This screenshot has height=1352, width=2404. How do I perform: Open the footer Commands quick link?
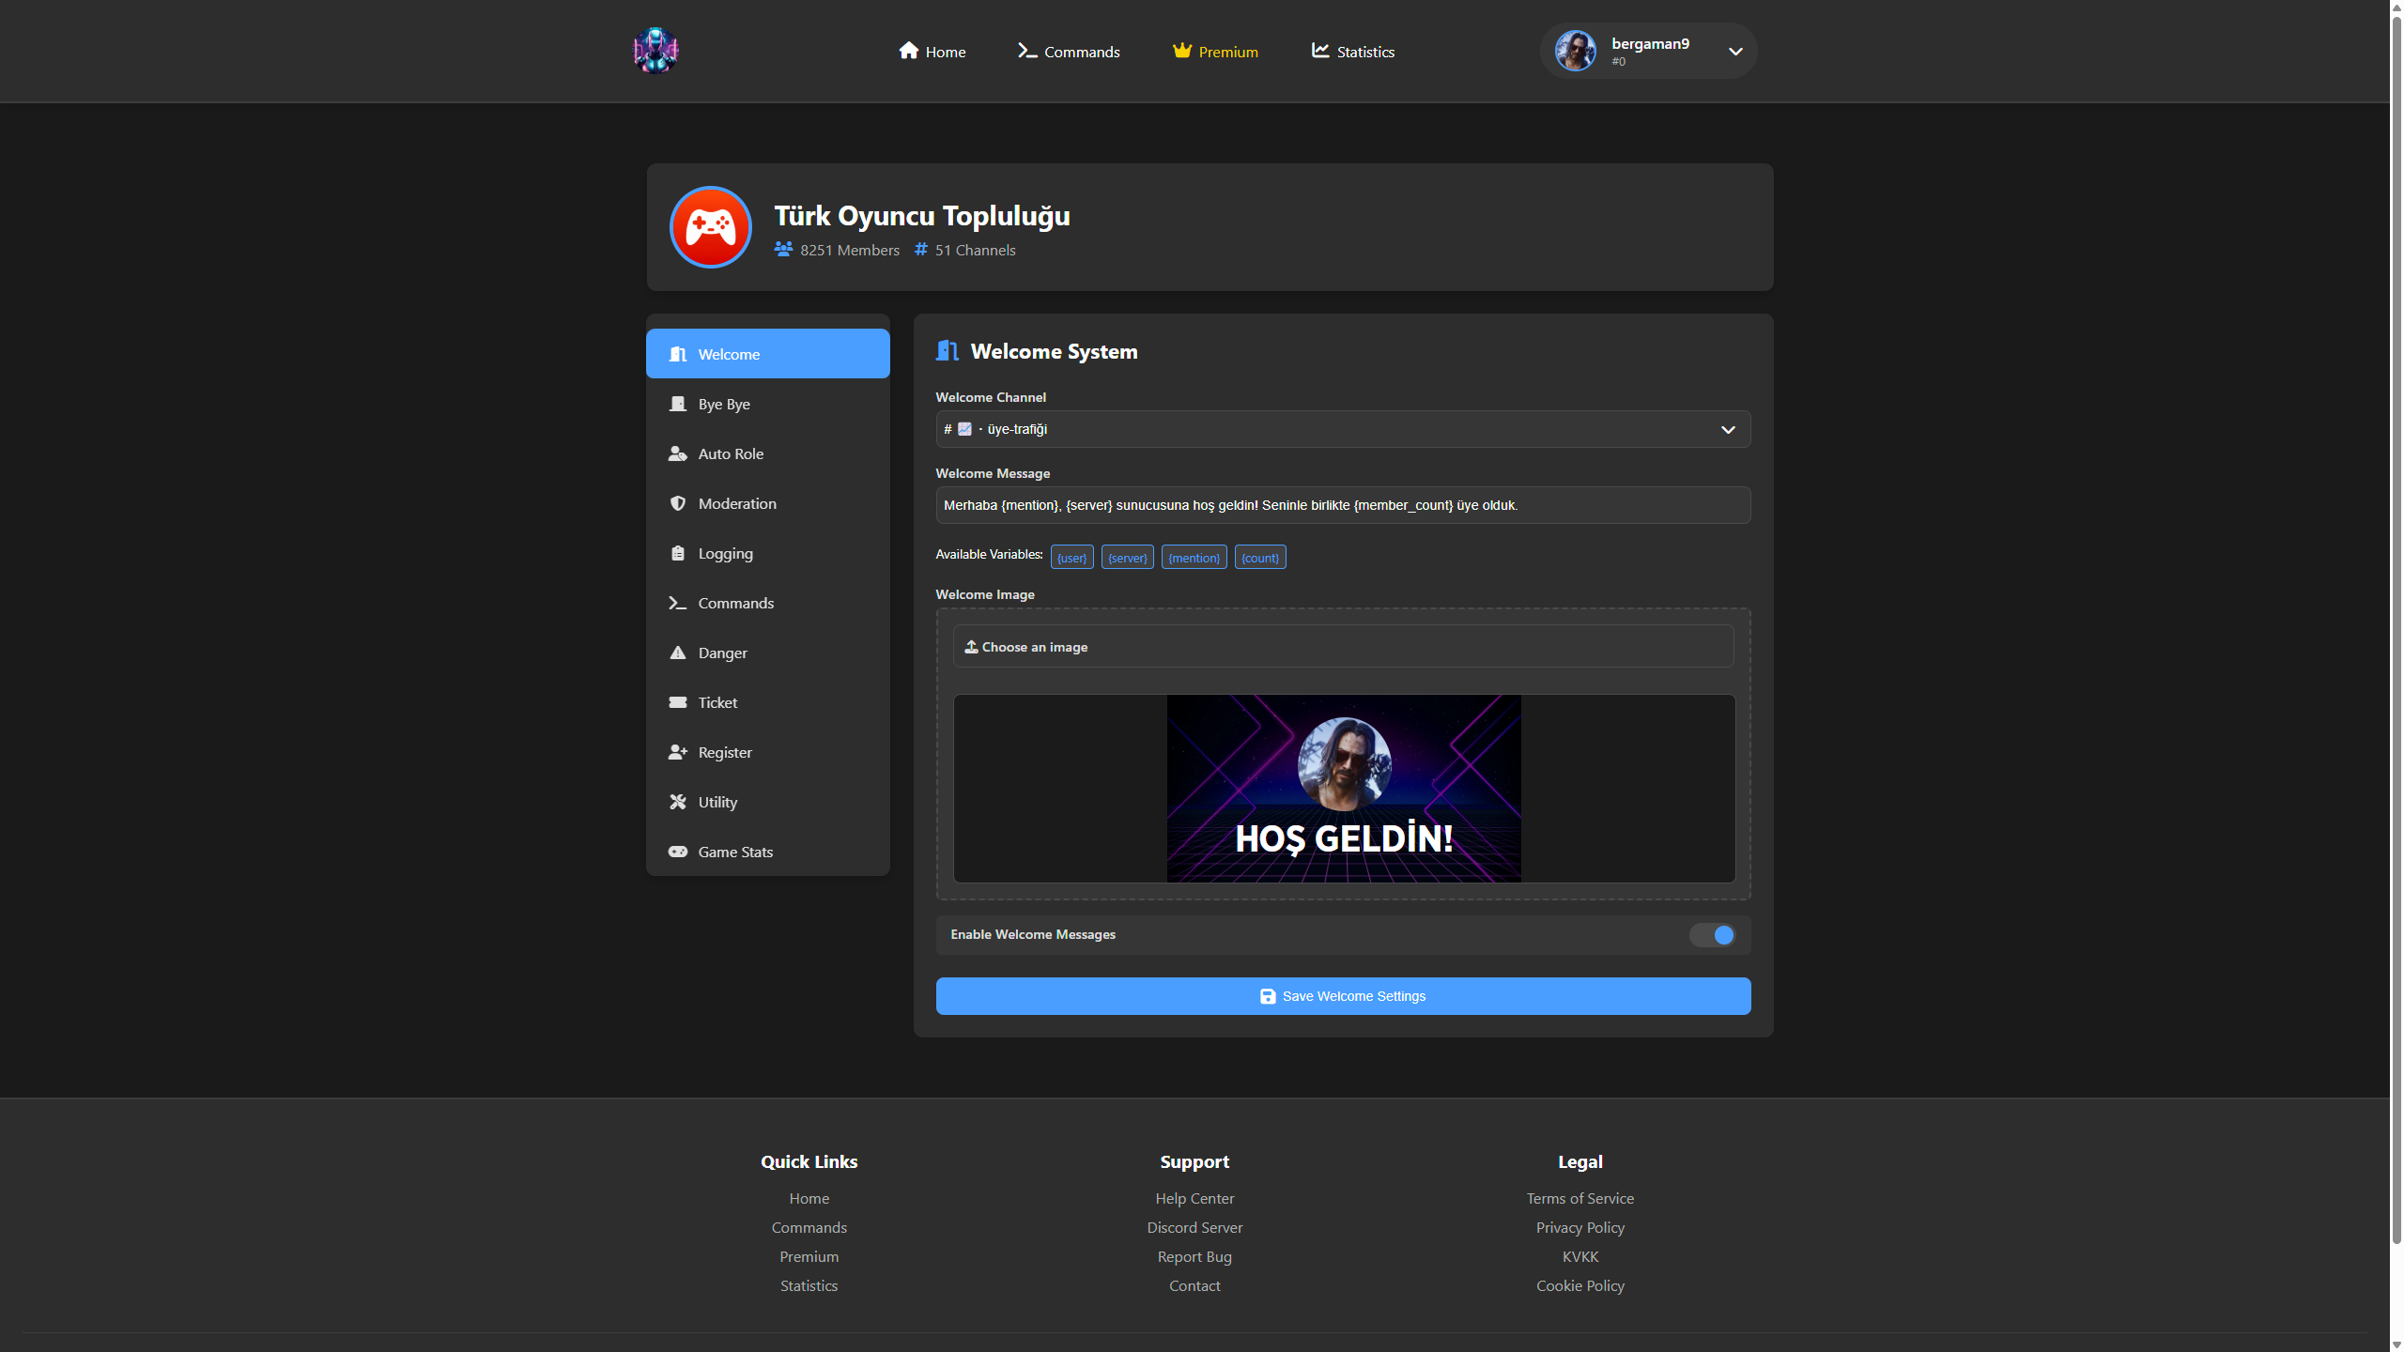tap(809, 1227)
